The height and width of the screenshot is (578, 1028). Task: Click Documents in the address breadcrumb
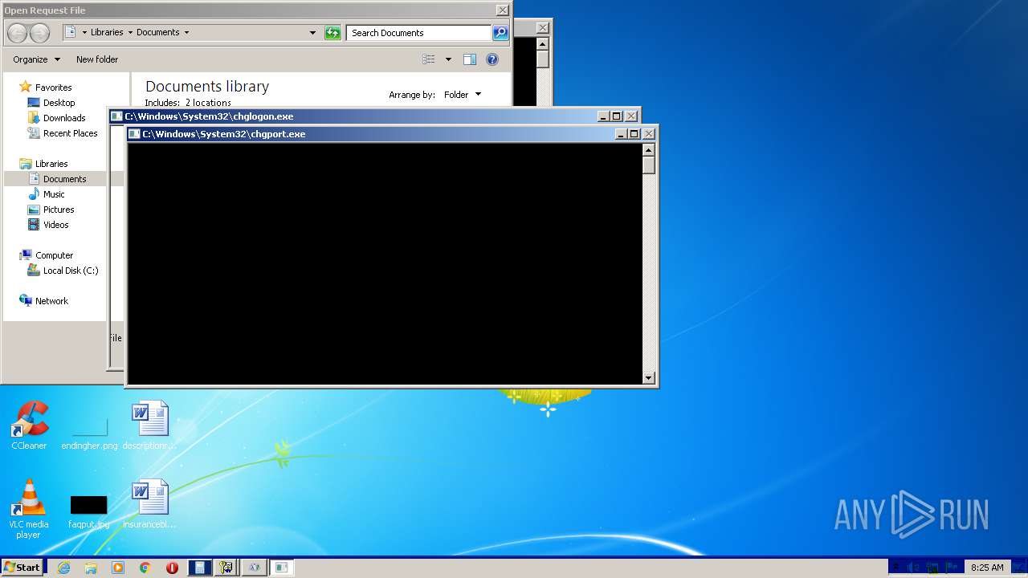click(158, 33)
